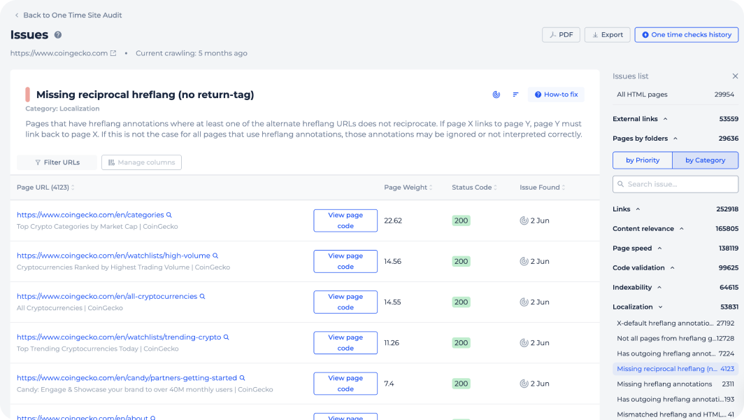The image size is (744, 420).
Task: Click the sort lines icon beside How-to fix
Action: tap(515, 94)
